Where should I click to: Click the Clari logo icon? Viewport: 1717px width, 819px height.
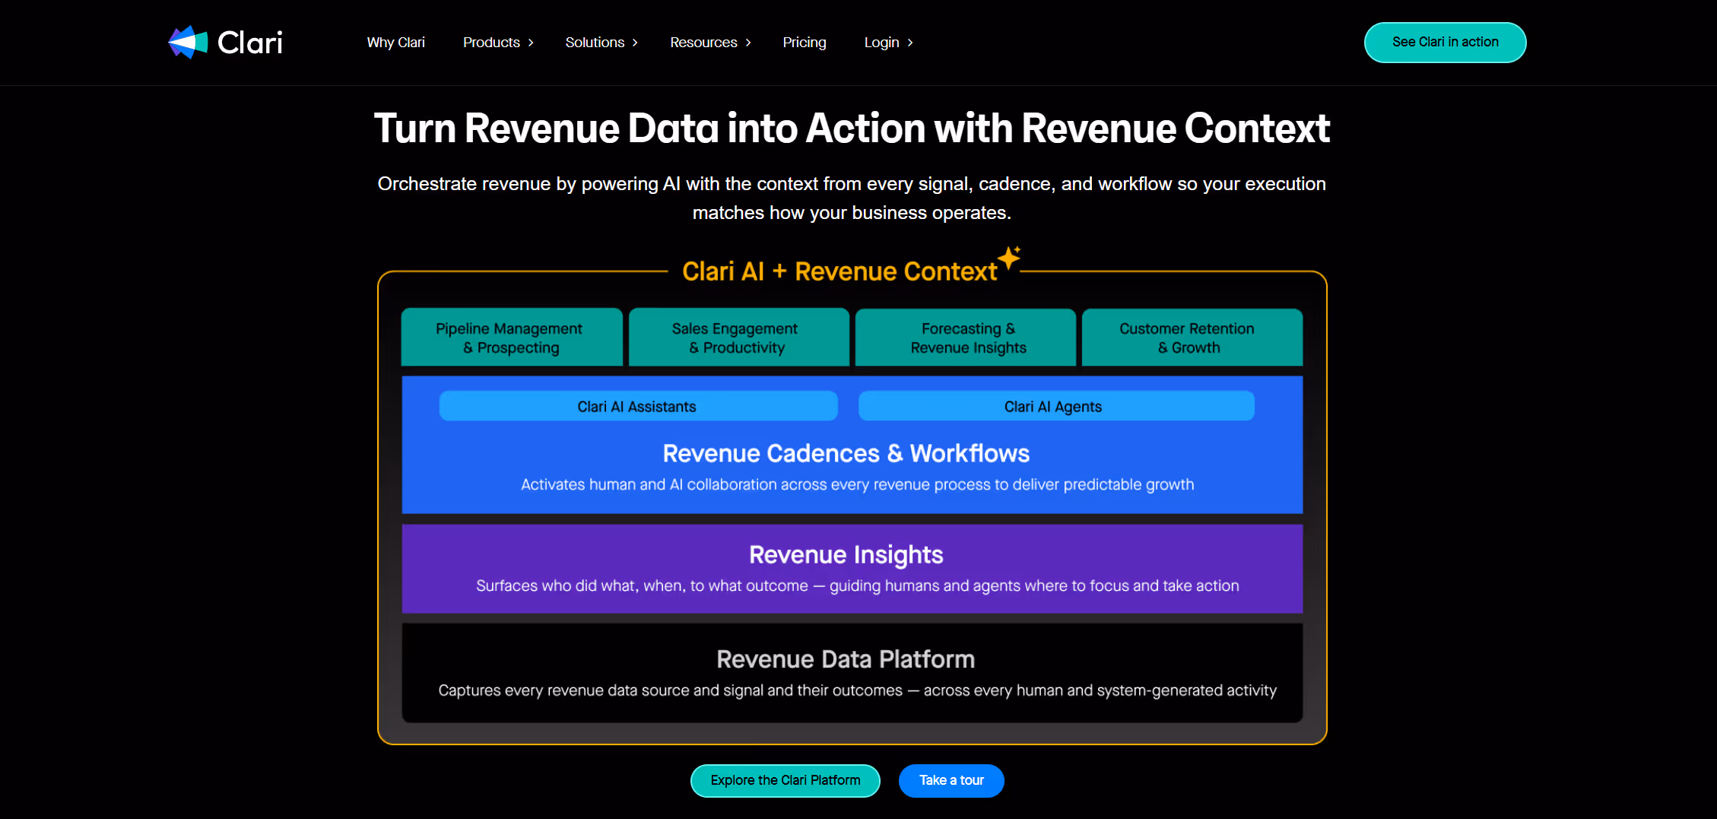click(x=187, y=42)
